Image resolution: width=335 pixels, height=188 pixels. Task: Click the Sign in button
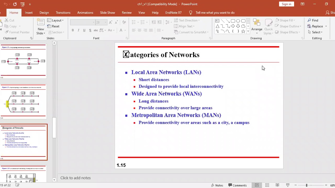coord(287,4)
